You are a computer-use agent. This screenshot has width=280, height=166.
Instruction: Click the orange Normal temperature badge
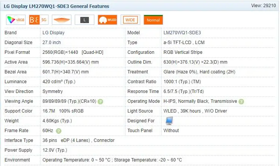153,20
